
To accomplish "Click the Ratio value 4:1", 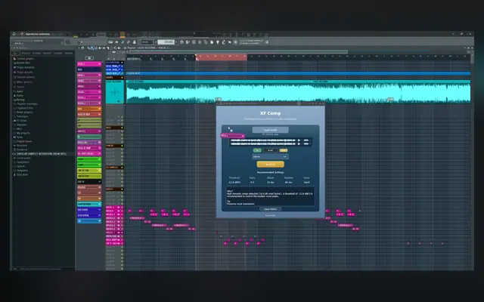I will tap(252, 183).
